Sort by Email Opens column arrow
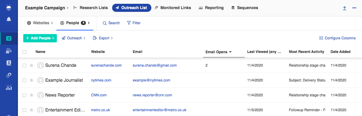The image size is (362, 116). point(230,52)
